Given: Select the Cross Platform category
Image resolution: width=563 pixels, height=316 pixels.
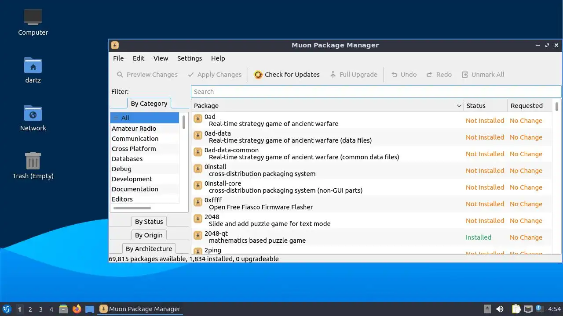Looking at the screenshot, I should click(145, 149).
